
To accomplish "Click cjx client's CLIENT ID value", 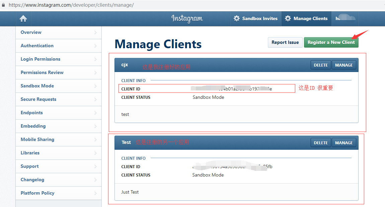I will point(231,89).
